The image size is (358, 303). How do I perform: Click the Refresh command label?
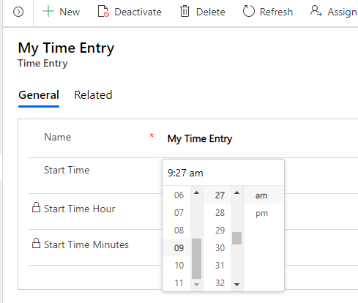coord(276,12)
